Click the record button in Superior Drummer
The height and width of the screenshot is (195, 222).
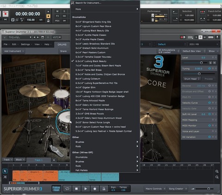coord(95,189)
